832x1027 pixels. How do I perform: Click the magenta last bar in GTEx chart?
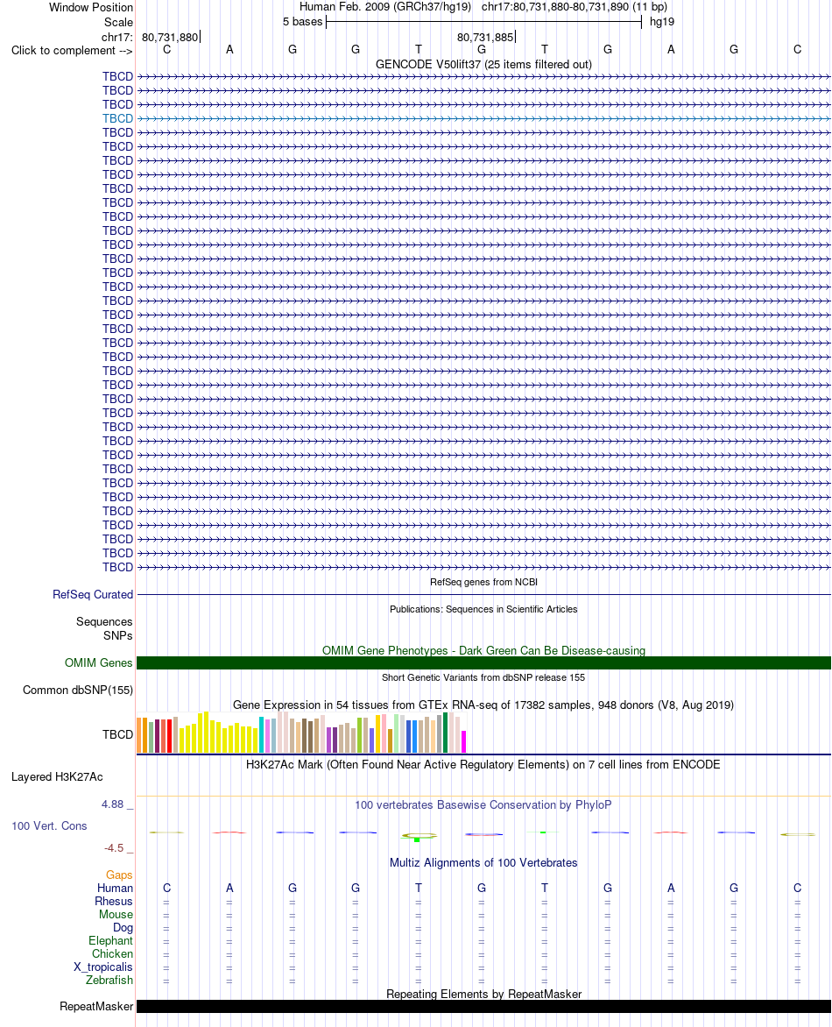click(x=464, y=741)
